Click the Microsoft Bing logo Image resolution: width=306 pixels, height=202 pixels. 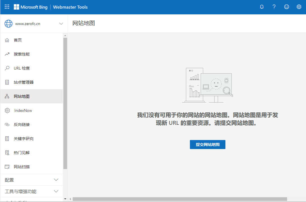tap(31, 7)
